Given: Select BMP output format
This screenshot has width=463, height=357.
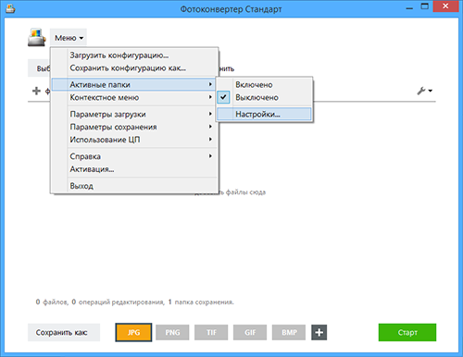Looking at the screenshot, I should click(289, 332).
